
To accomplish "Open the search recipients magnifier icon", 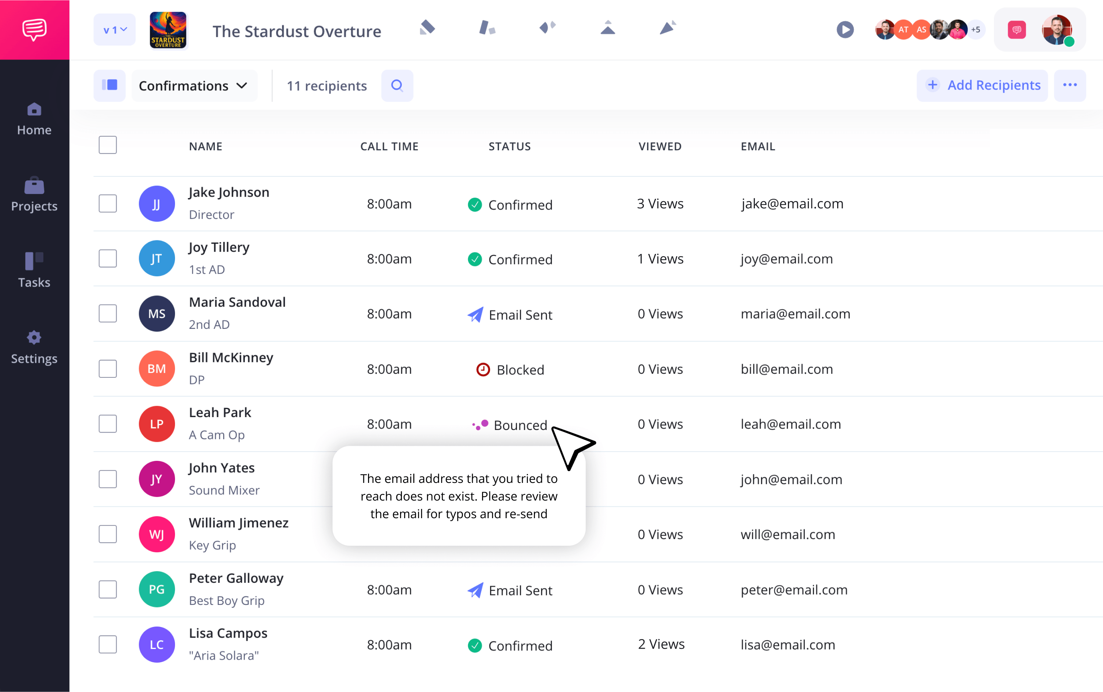I will tap(397, 86).
